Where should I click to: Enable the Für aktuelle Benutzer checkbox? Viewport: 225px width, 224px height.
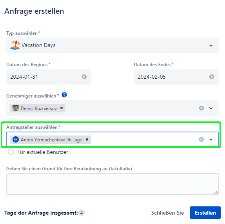coord(11,152)
